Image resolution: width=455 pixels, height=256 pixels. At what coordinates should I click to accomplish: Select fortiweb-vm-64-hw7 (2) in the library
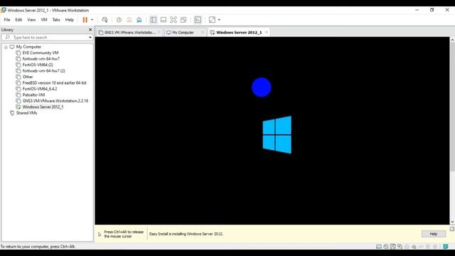[43, 71]
